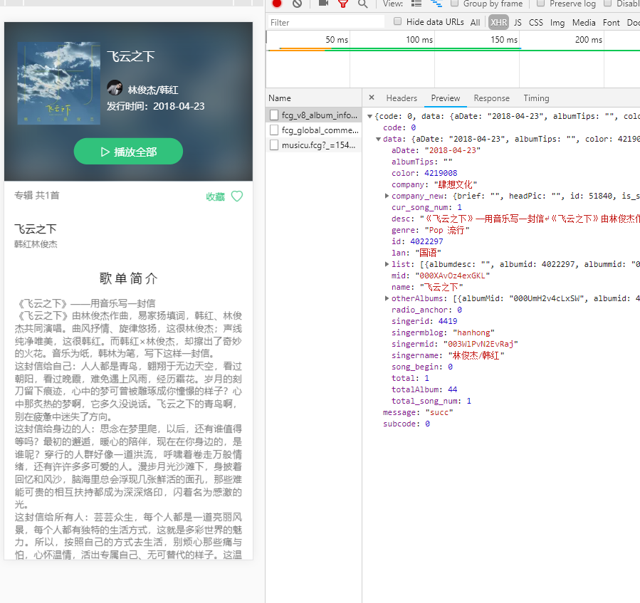This screenshot has width=640, height=603.
Task: Click the id value 4022297
Action: pos(426,241)
